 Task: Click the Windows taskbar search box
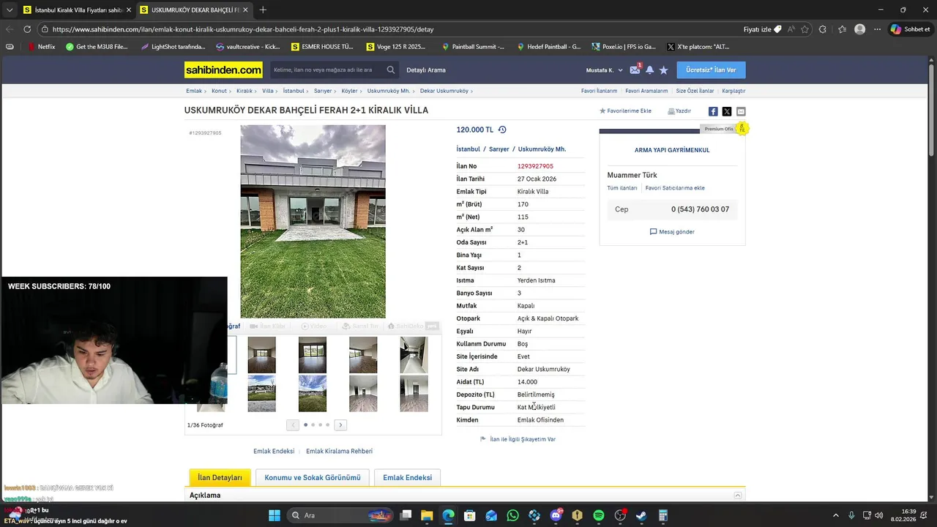(340, 515)
